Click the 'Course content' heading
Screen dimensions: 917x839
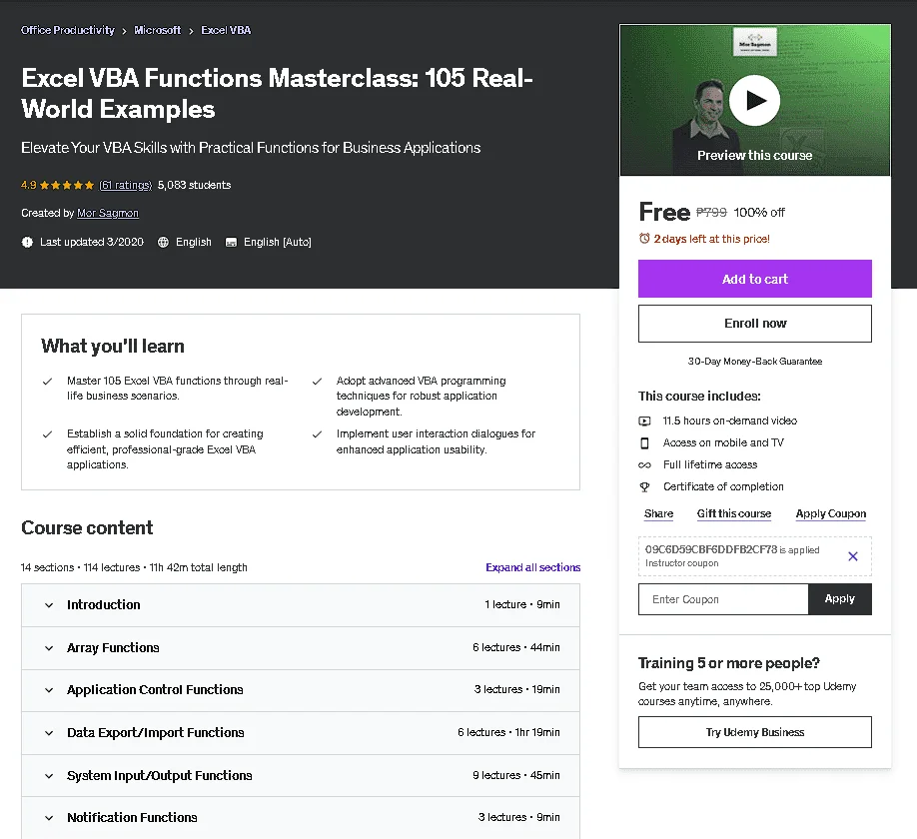click(87, 528)
